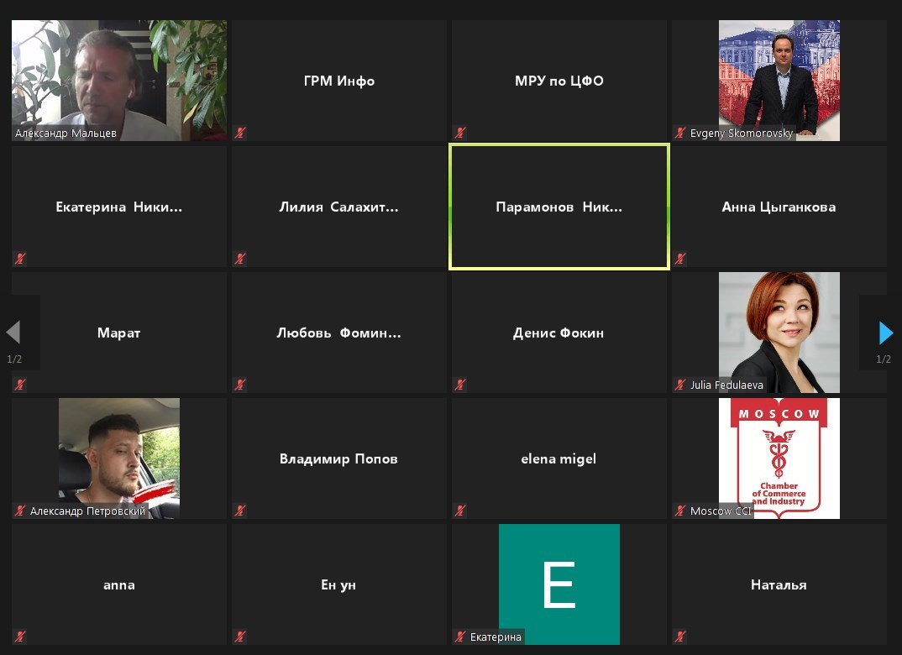Screen dimensions: 902x655
Task: Click Александр Мальцев name label
Action: tap(66, 133)
